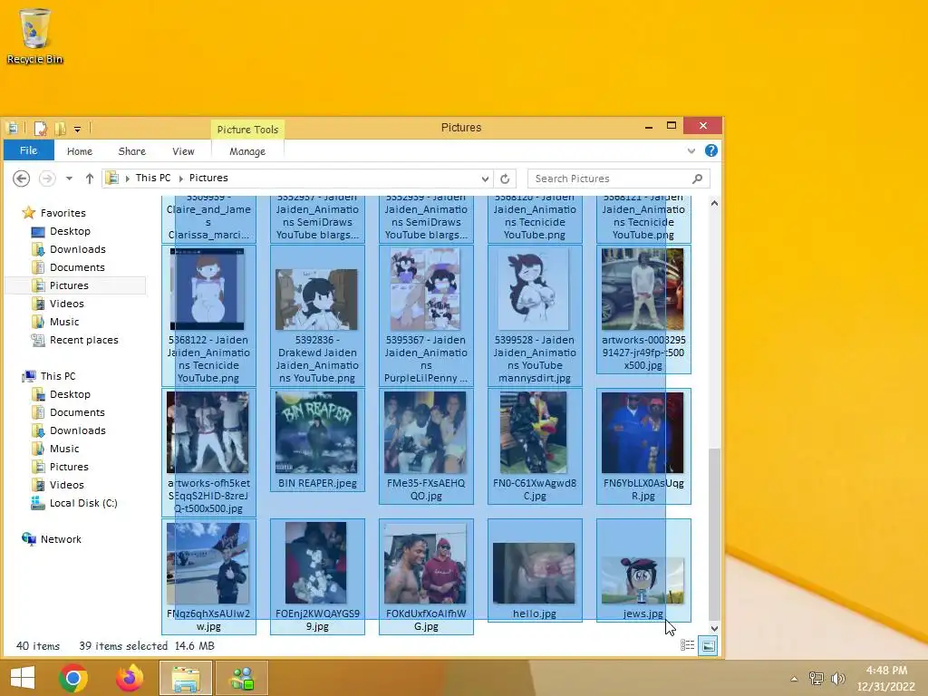Screen dimensions: 928x696
Task: Click File Explorer taskbar button
Action: (185, 678)
